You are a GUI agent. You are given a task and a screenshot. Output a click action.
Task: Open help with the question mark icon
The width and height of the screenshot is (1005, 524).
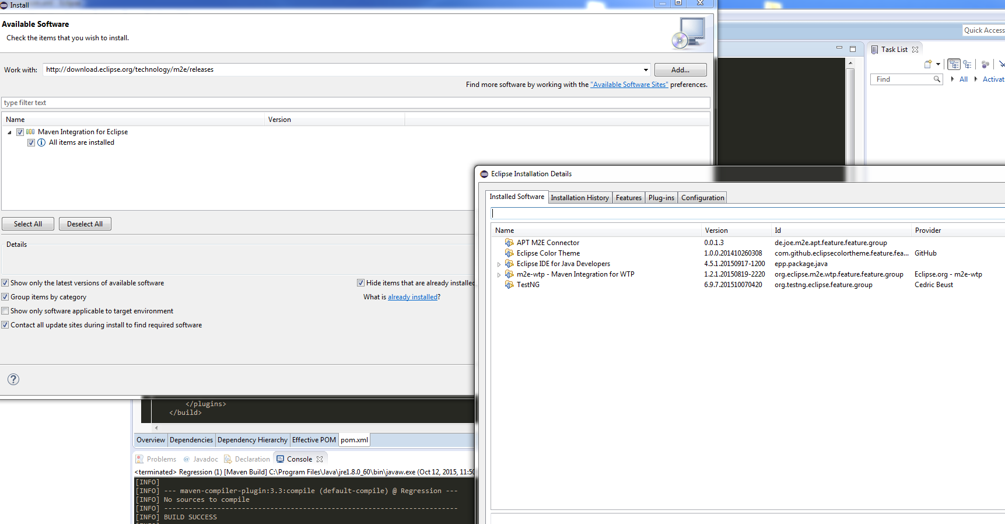[13, 379]
